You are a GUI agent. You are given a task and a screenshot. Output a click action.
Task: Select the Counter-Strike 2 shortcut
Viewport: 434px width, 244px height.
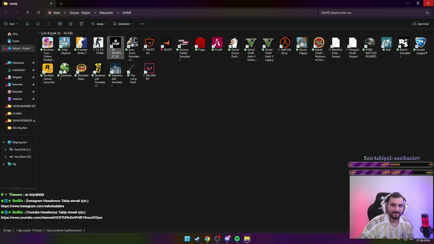pos(82,46)
